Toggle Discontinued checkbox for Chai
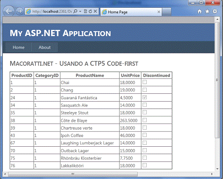 (x=145, y=82)
